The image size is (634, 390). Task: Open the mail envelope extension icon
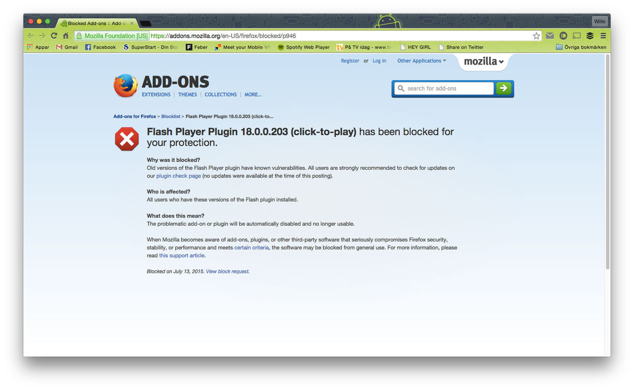click(550, 36)
